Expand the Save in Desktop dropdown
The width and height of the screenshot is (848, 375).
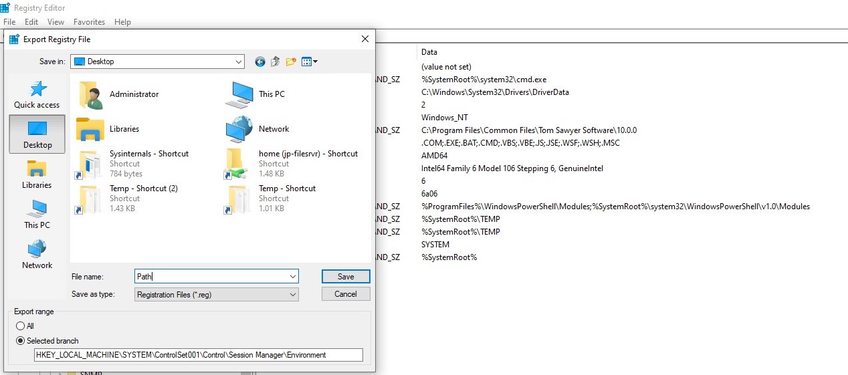click(239, 61)
